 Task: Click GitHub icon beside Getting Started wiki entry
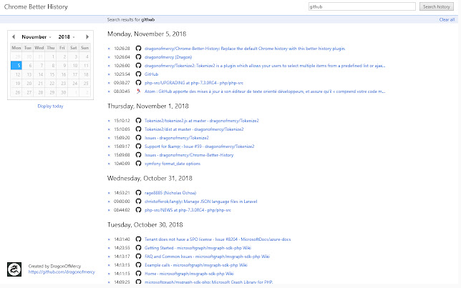click(138, 248)
